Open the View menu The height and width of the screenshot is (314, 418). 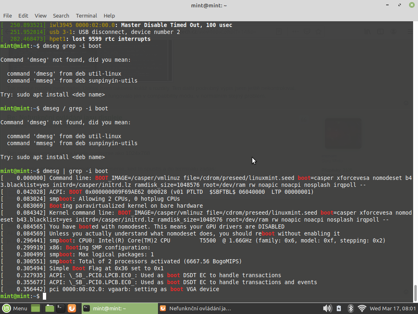(40, 16)
